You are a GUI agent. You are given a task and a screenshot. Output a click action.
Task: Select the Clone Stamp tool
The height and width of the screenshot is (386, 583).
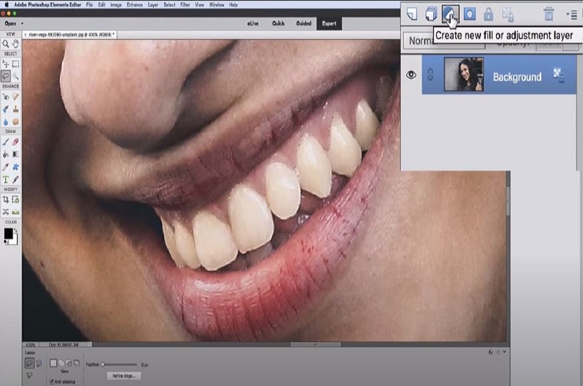(x=15, y=109)
